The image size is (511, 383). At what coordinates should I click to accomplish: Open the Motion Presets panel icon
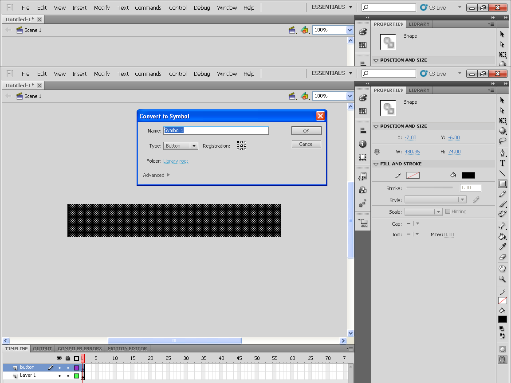[x=363, y=203]
